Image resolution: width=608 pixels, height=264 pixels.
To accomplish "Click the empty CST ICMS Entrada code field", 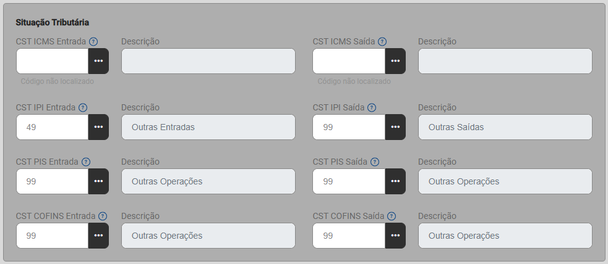I will (x=53, y=61).
